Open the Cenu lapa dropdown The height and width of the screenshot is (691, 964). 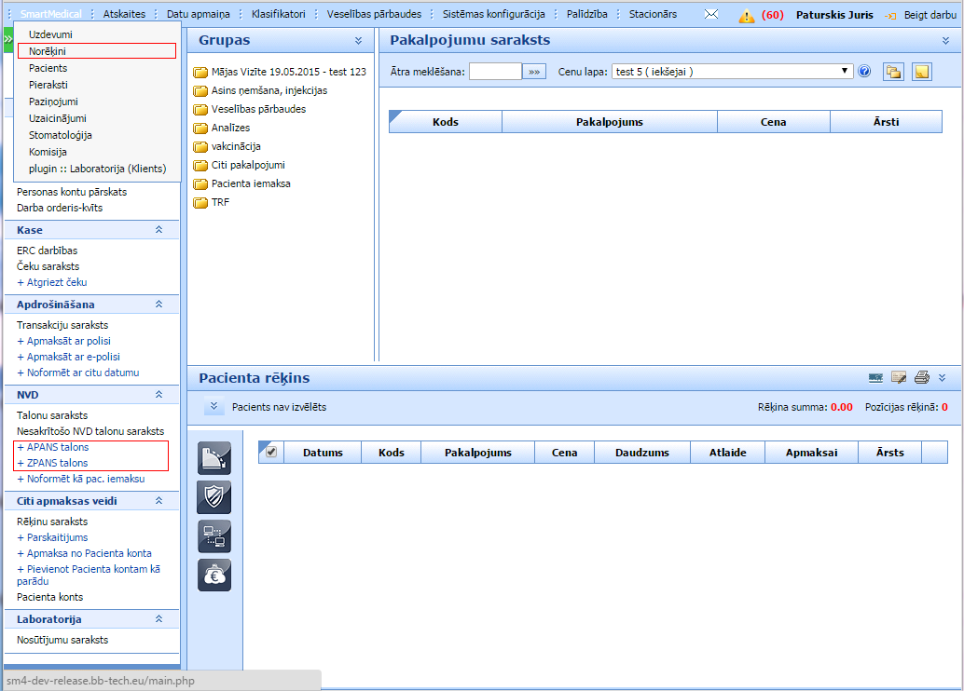[x=732, y=72]
